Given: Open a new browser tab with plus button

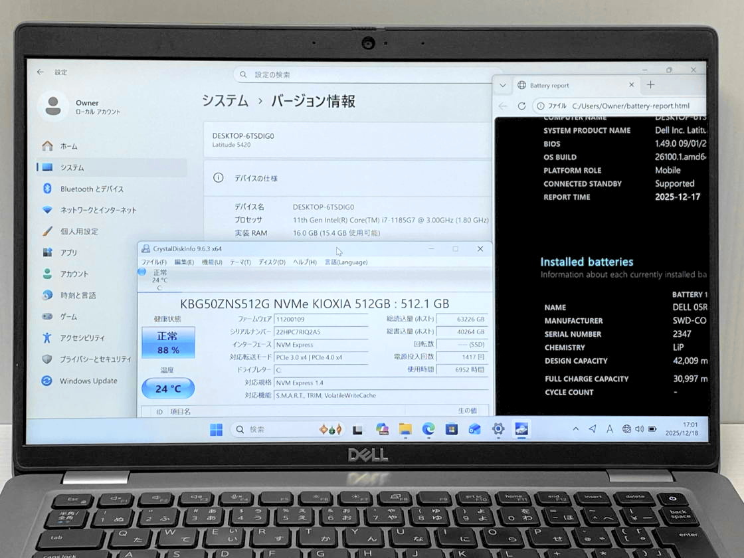Looking at the screenshot, I should tap(650, 84).
